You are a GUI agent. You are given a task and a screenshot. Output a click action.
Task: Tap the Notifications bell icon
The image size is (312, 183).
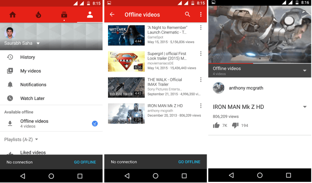click(x=10, y=85)
